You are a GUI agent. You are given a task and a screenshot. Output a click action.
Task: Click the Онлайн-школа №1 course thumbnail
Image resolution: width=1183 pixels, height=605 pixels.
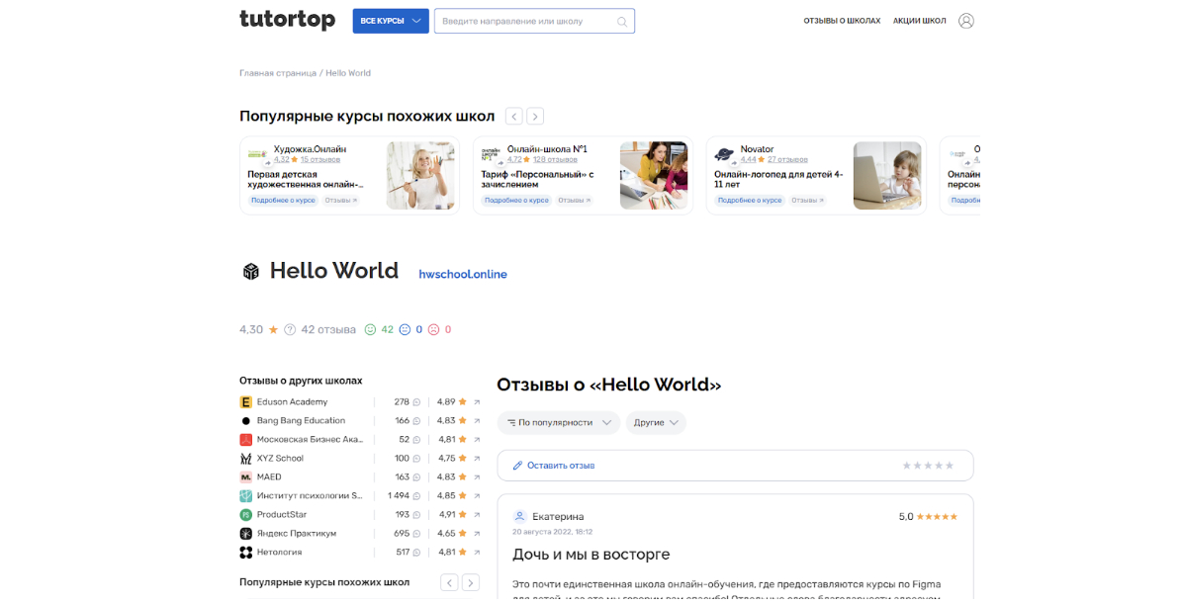[654, 175]
